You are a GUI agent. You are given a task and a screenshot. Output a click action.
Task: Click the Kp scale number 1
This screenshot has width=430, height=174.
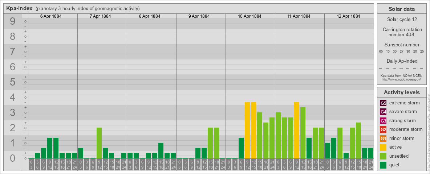pyautogui.click(x=13, y=143)
